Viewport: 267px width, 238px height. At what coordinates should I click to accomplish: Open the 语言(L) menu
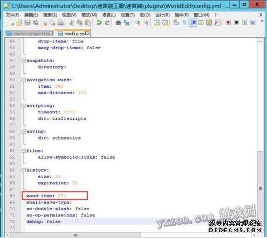pos(109,15)
